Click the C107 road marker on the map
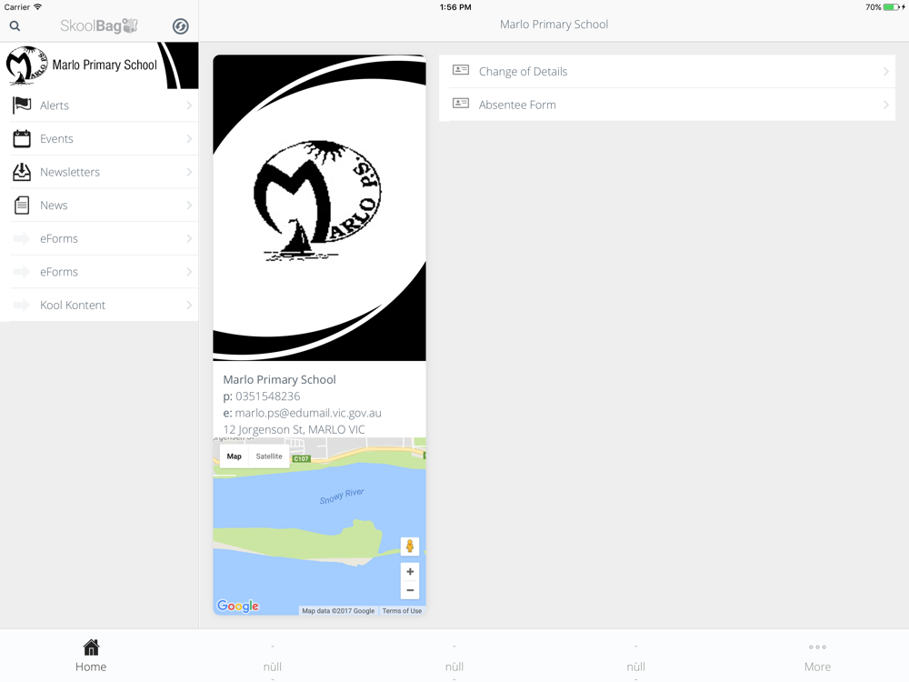Image resolution: width=909 pixels, height=682 pixels. (x=302, y=458)
